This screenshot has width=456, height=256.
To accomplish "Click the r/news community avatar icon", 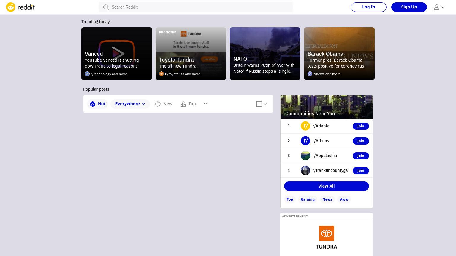I will [x=310, y=74].
